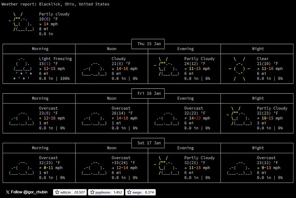Click Thursday morning's light freezing snow icon
Viewport: 296px width, 198px height.
23,69
